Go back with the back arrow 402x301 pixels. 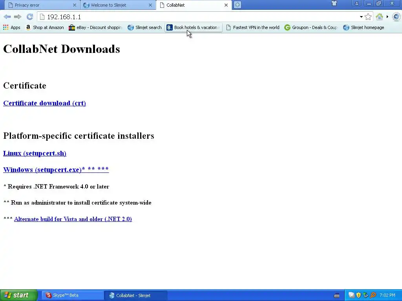(x=7, y=17)
